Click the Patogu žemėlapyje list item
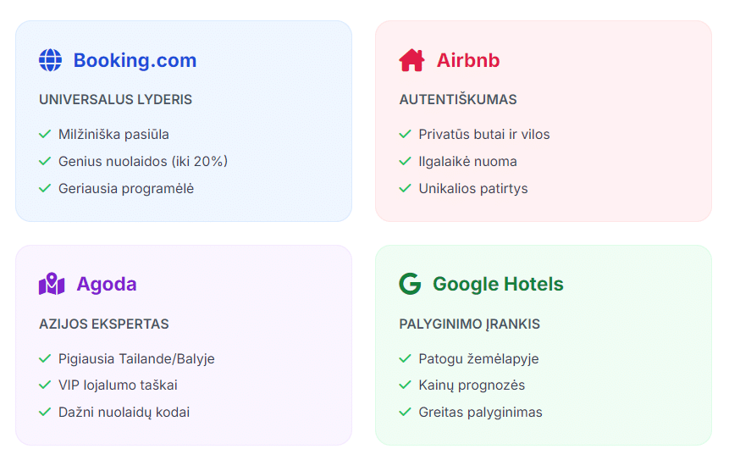Image resolution: width=729 pixels, height=460 pixels. pos(478,358)
